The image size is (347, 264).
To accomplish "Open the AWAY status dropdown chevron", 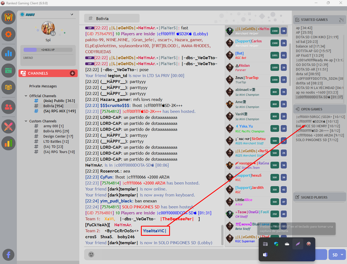I will click(x=72, y=14).
